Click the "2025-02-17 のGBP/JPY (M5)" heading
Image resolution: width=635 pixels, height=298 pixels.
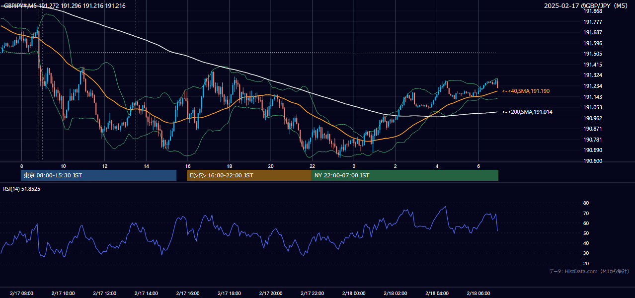point(587,6)
